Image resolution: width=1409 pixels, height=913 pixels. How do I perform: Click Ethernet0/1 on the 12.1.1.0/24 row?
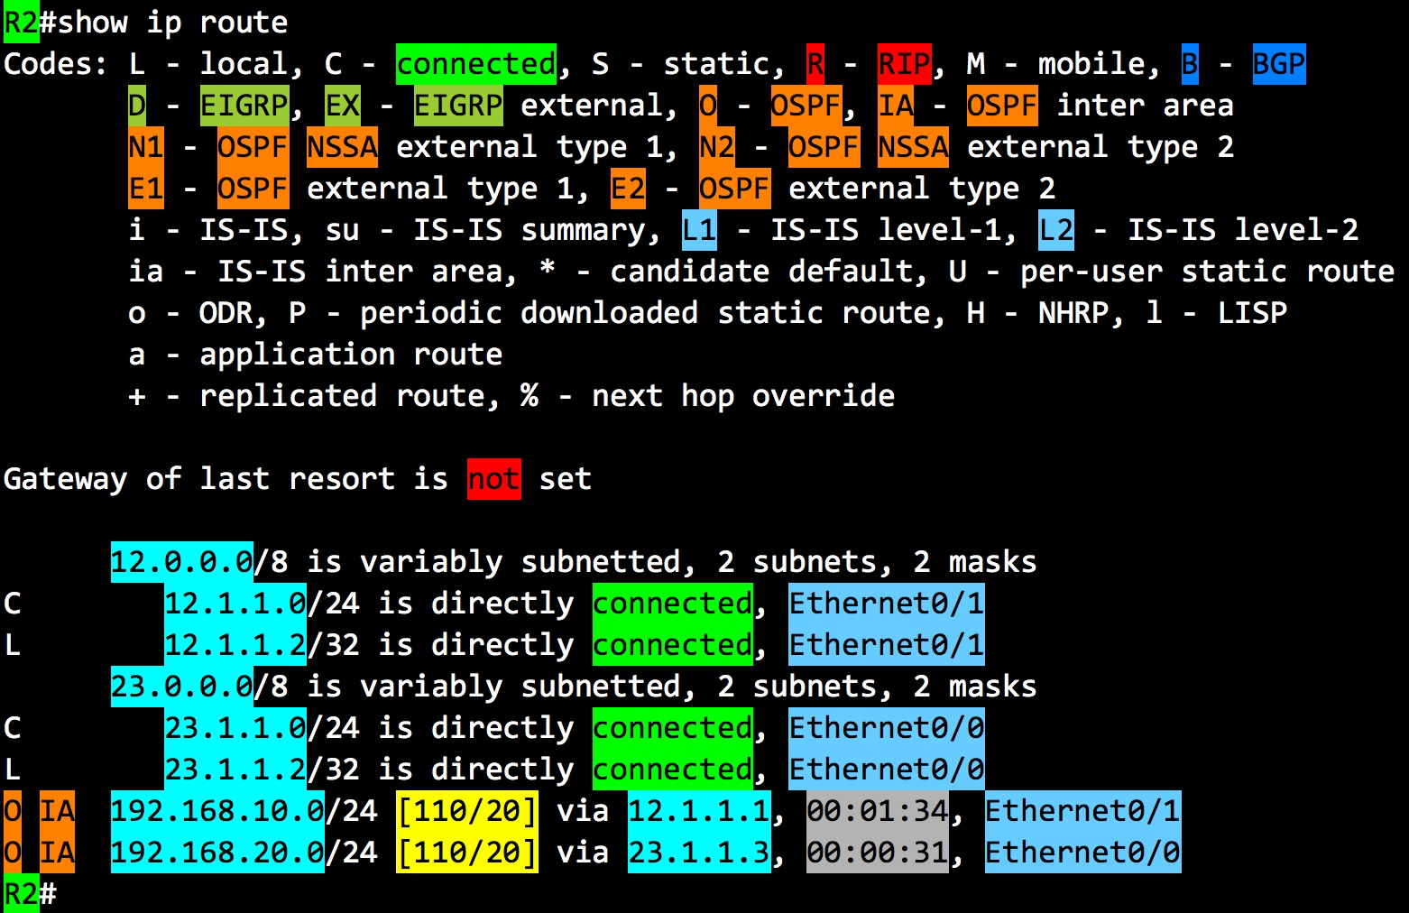(x=887, y=604)
